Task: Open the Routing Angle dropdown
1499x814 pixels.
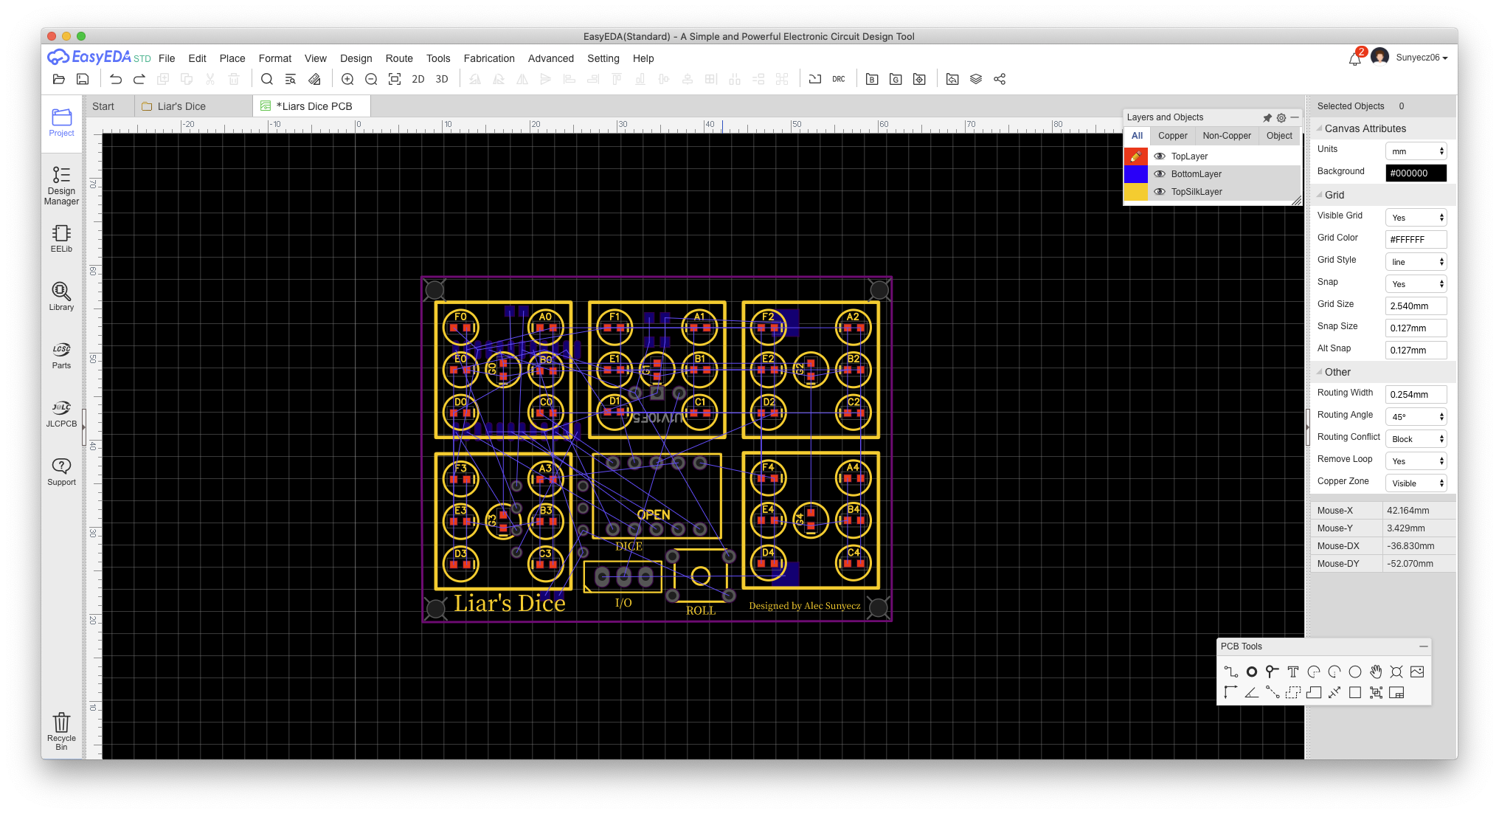Action: coord(1416,417)
